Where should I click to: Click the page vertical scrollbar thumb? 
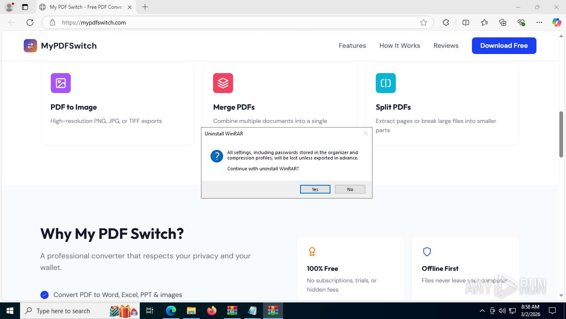tap(561, 134)
